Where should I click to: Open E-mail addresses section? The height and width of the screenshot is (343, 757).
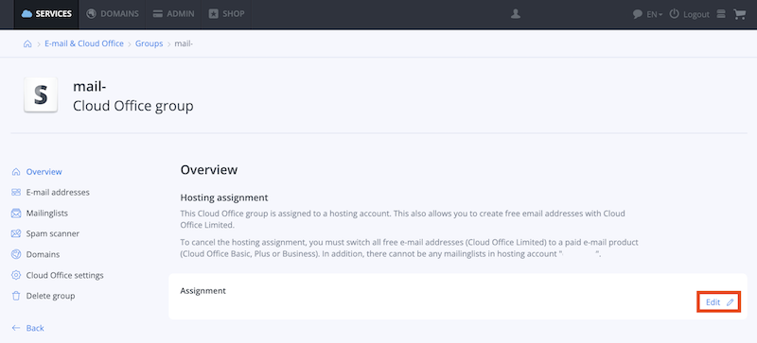[x=58, y=192]
